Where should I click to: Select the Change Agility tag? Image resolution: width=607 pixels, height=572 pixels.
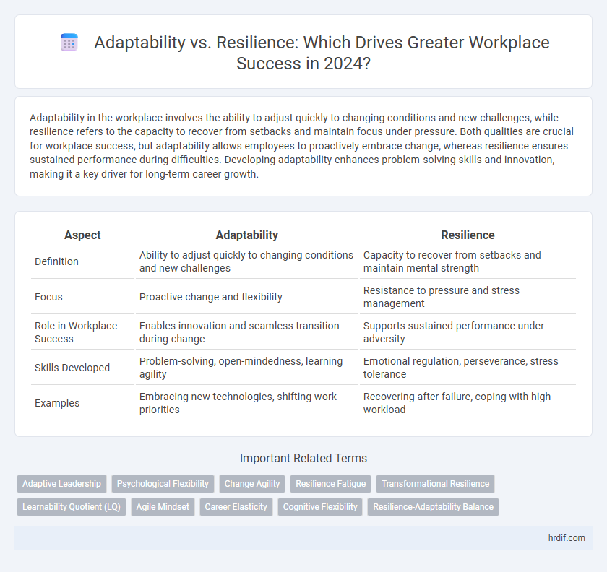(252, 484)
